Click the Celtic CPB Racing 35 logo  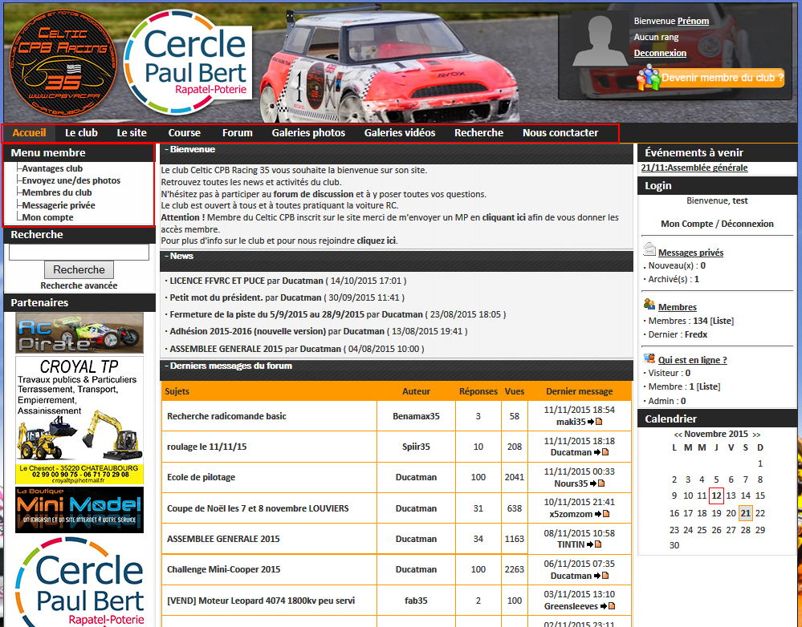(63, 63)
